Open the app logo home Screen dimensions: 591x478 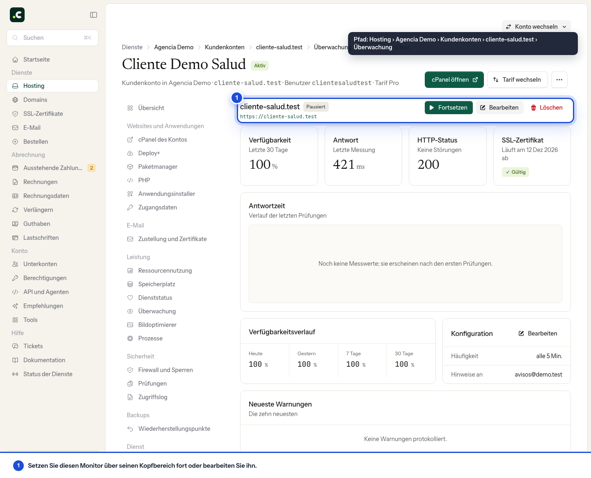(x=17, y=15)
